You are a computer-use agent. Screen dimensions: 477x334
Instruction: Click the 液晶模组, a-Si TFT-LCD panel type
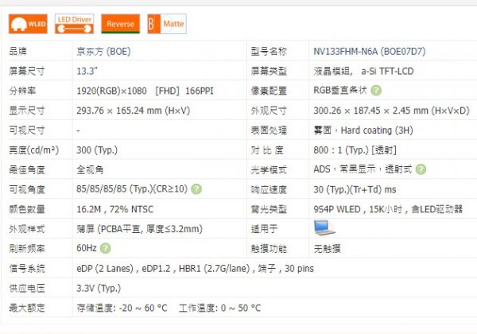pos(364,71)
